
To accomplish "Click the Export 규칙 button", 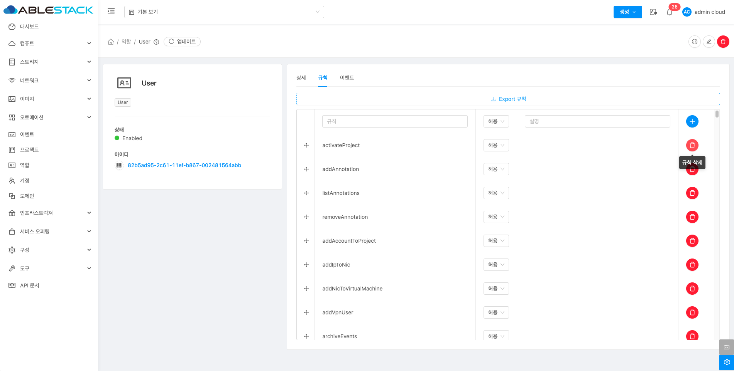I will point(508,99).
